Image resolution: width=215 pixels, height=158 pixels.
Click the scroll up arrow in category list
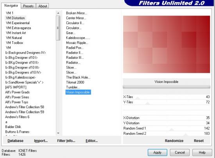tap(58, 13)
